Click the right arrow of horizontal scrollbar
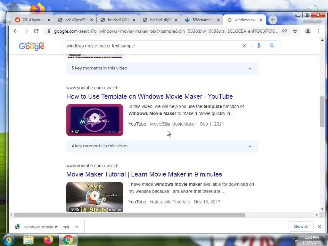Image resolution: width=328 pixels, height=246 pixels. (317, 215)
